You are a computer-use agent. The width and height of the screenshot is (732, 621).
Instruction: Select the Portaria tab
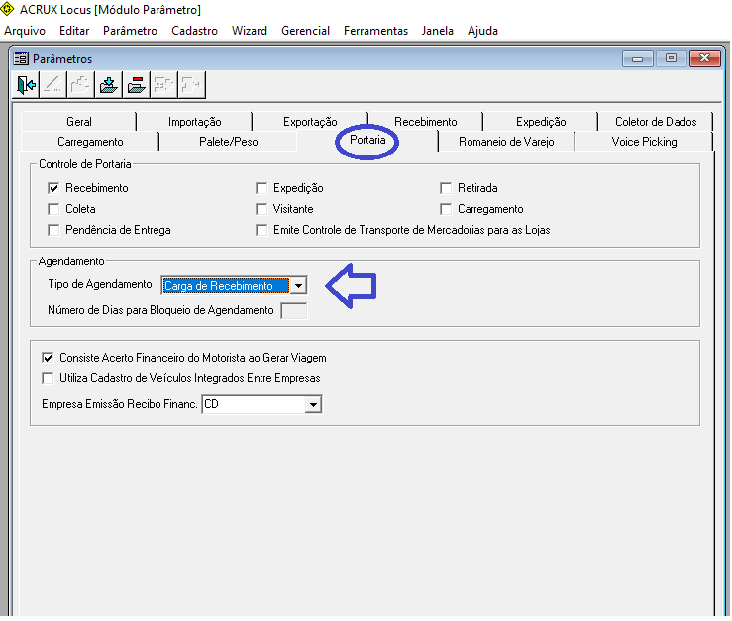[x=367, y=140]
